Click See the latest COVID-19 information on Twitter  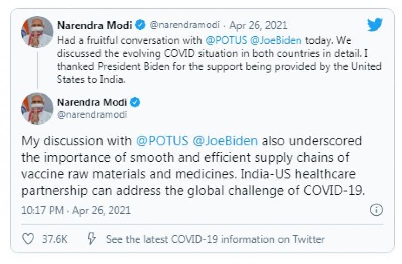coord(215,239)
